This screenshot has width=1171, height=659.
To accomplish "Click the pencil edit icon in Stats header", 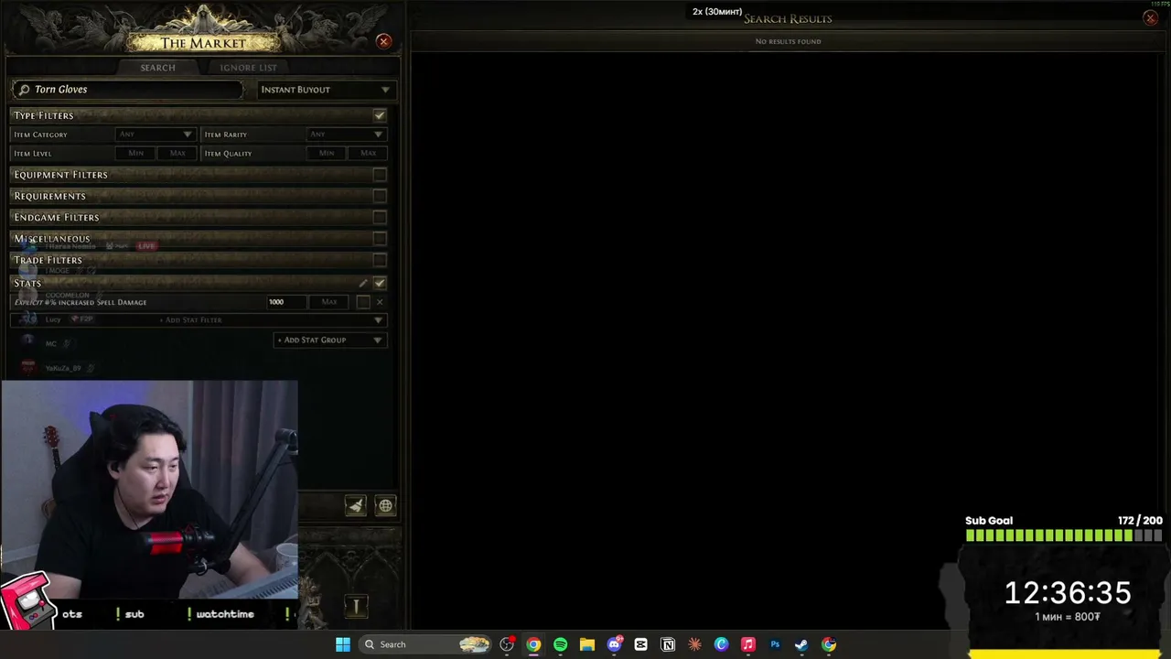I will [x=363, y=283].
